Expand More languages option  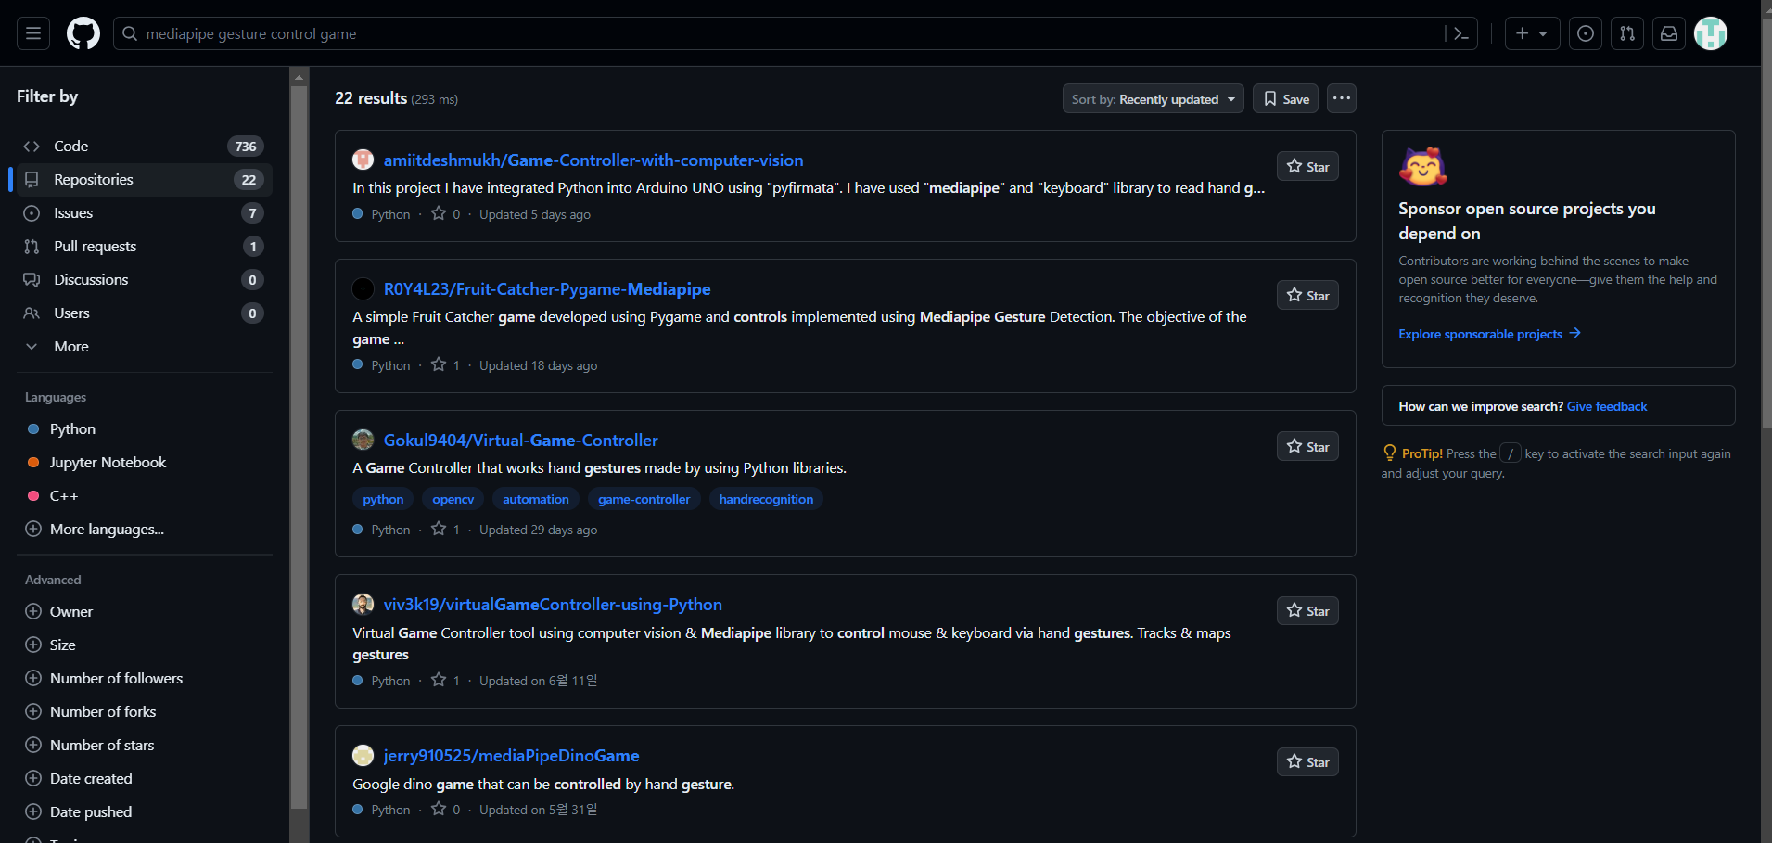(143, 530)
